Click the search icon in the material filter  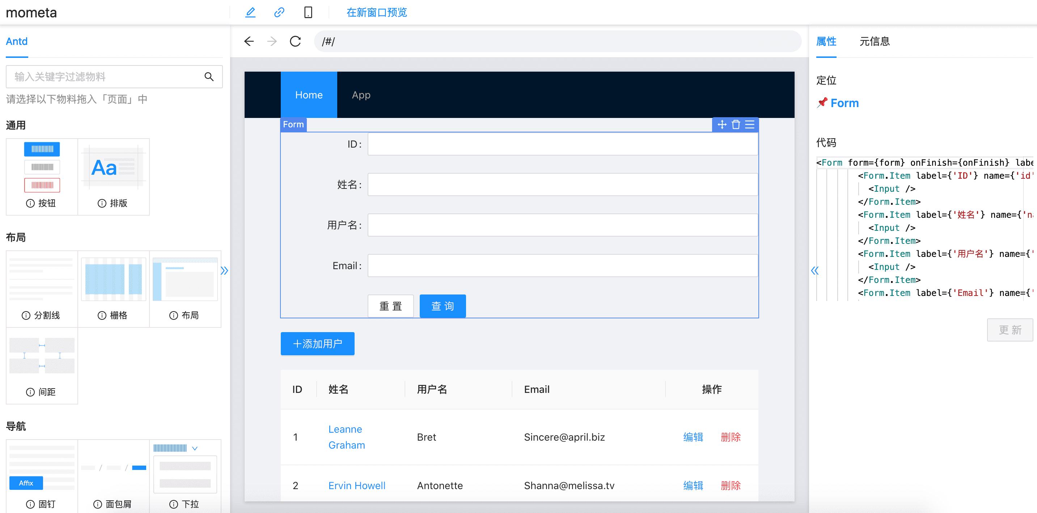(209, 76)
